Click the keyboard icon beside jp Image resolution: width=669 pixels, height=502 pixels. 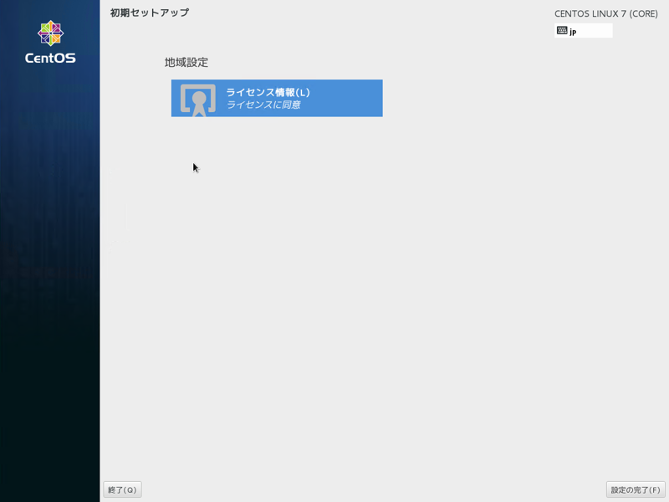coord(562,30)
